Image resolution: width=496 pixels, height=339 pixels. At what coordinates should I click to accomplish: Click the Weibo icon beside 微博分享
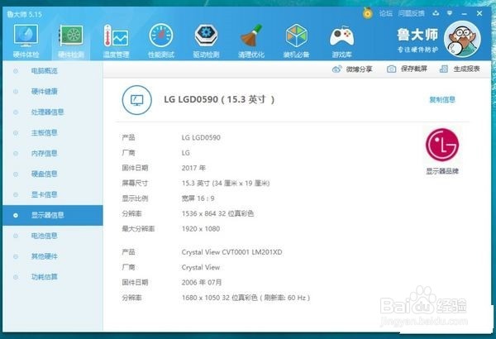pos(337,69)
